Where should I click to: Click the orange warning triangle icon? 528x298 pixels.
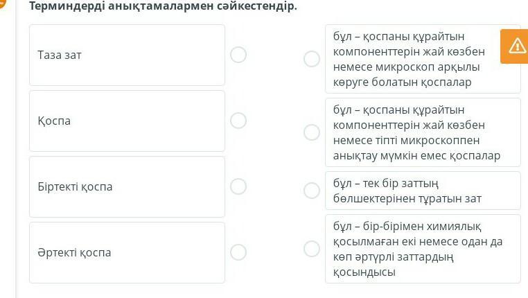517,46
